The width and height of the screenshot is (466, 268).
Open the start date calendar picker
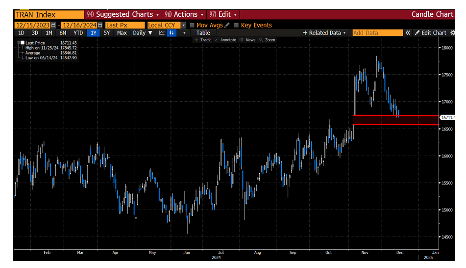(53, 26)
